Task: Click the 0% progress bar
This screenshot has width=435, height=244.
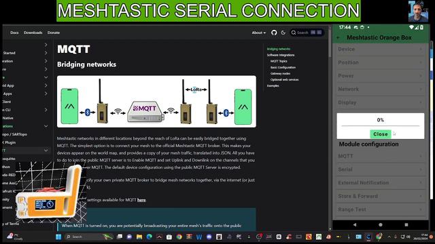Action: click(x=381, y=125)
